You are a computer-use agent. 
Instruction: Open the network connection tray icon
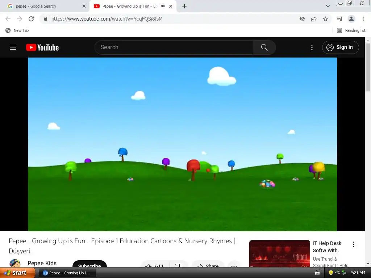coord(337,273)
